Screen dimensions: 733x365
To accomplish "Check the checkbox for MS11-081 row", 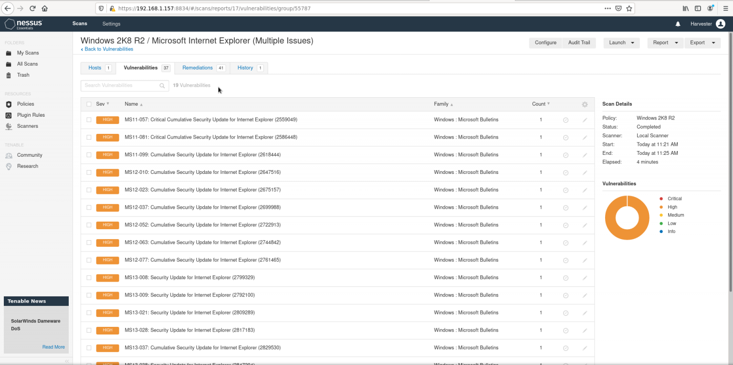I will (x=89, y=137).
